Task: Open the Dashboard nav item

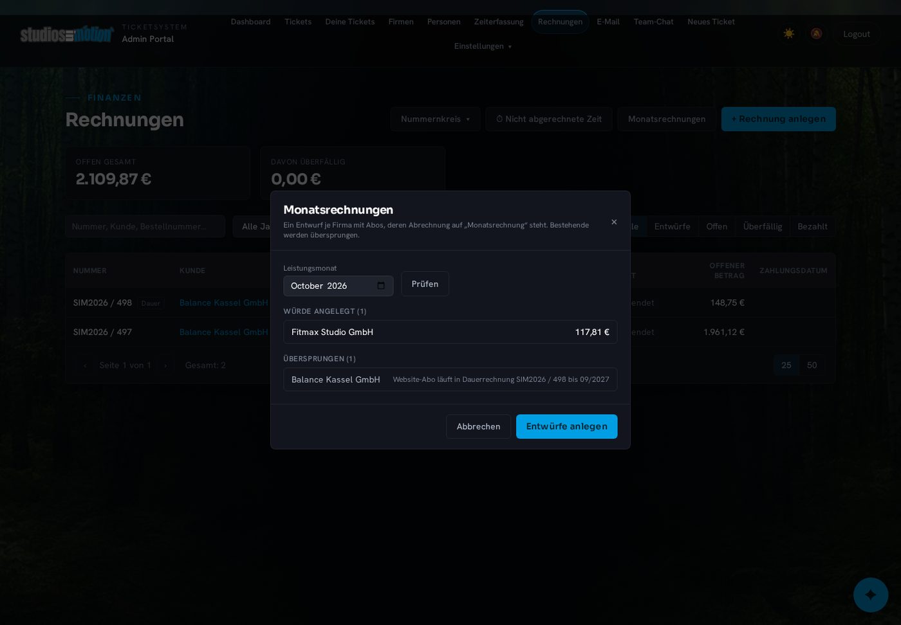Action: (x=250, y=22)
